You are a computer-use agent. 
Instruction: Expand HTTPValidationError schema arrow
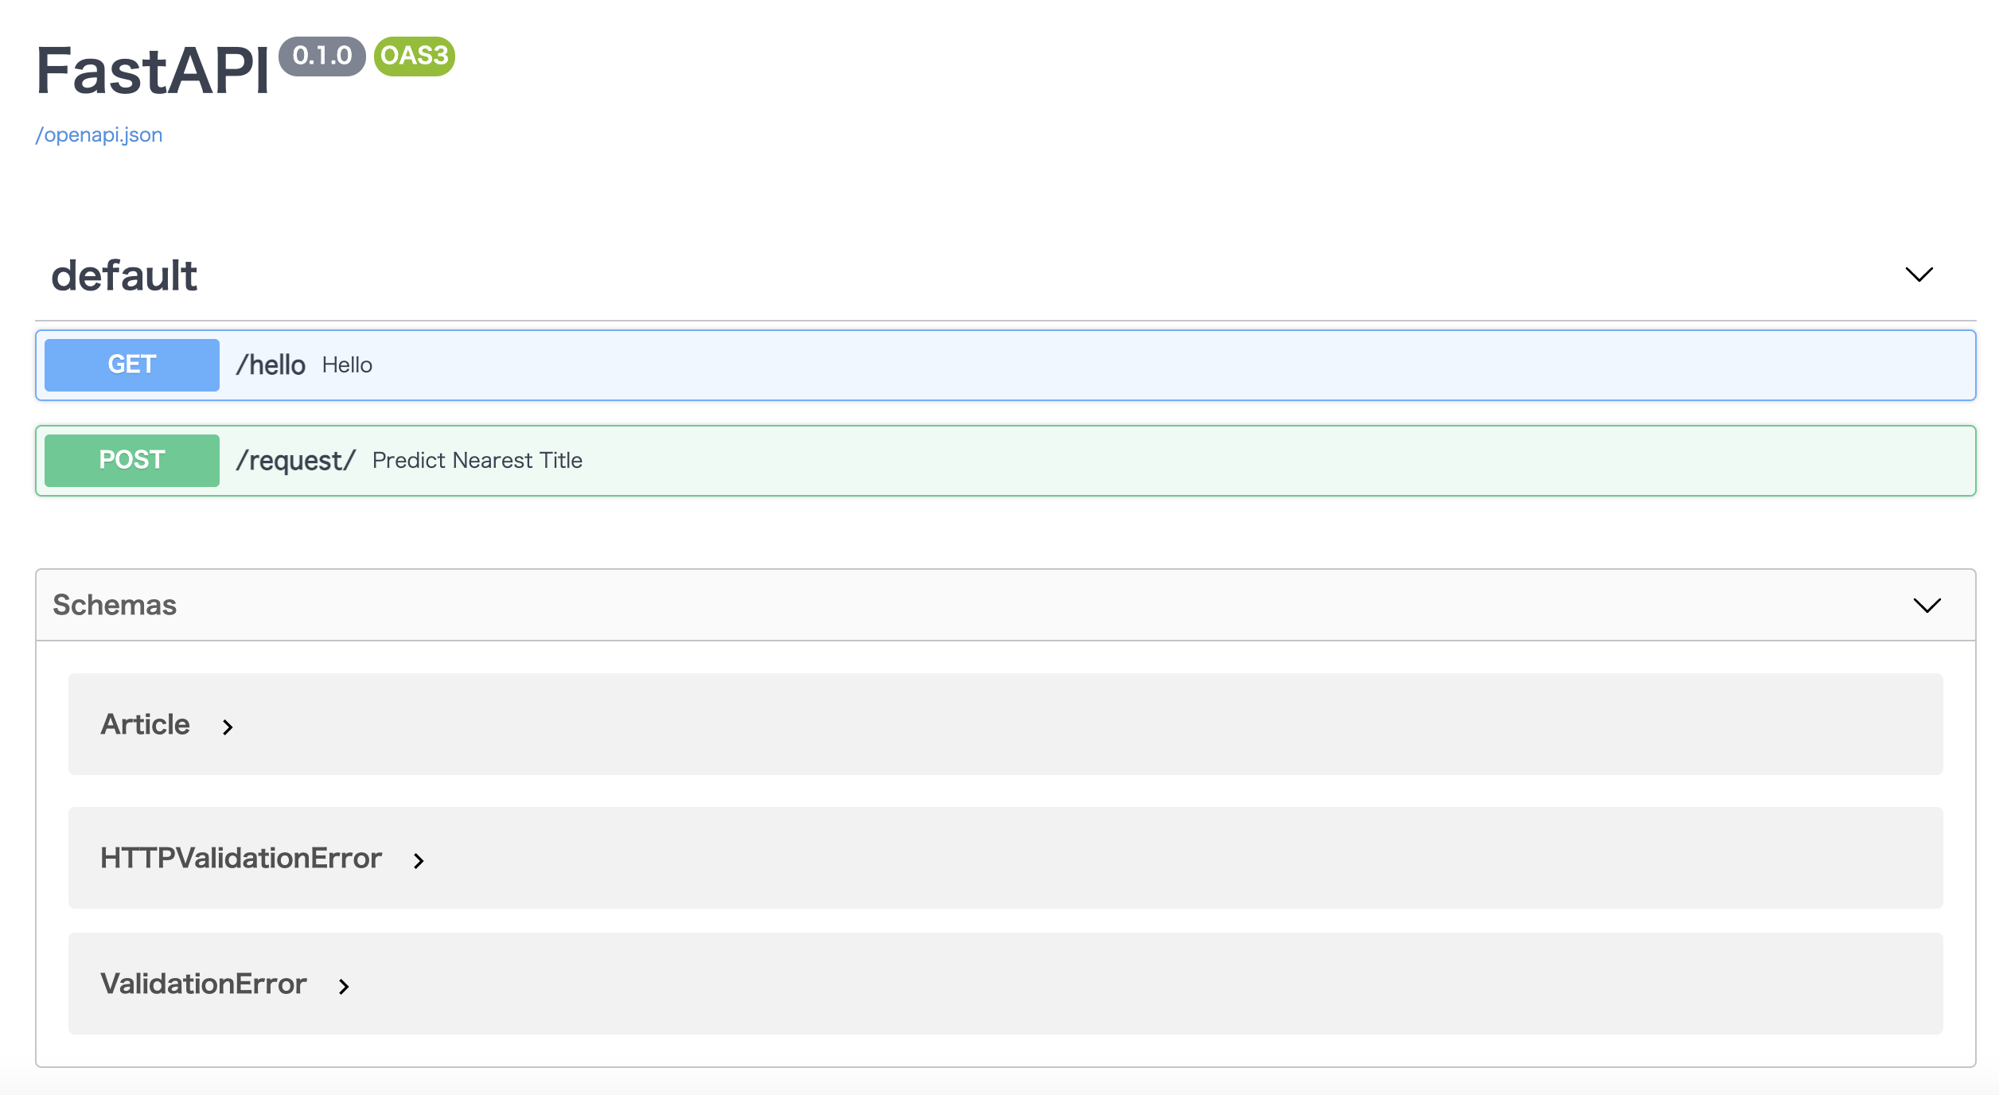tap(419, 860)
